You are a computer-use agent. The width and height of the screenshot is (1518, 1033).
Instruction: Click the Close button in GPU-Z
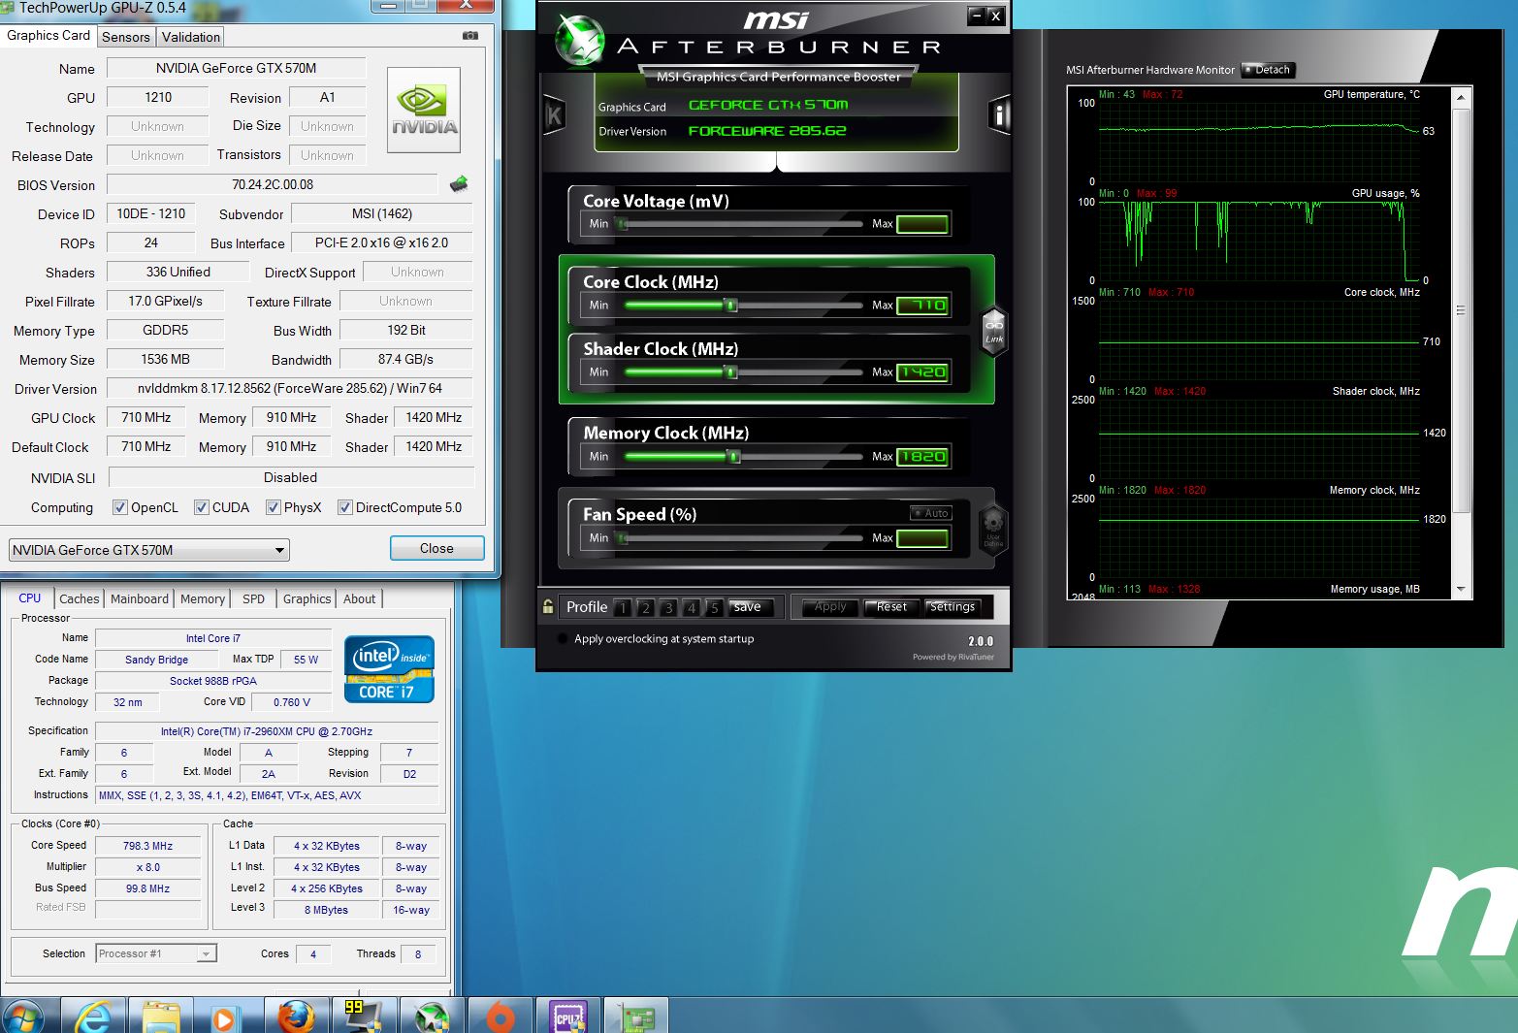point(436,548)
